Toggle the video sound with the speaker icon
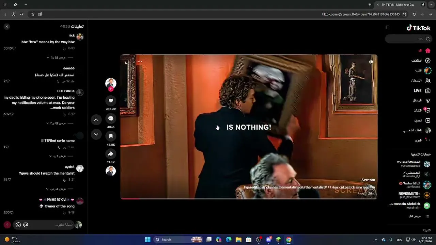Viewport: 436px width, 245px height. pyautogui.click(x=371, y=62)
